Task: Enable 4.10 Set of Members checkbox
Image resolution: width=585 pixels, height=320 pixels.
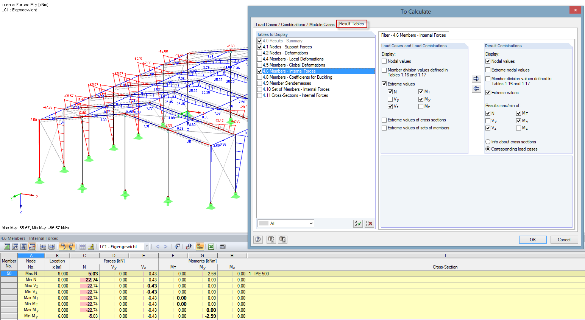Action: [260, 89]
